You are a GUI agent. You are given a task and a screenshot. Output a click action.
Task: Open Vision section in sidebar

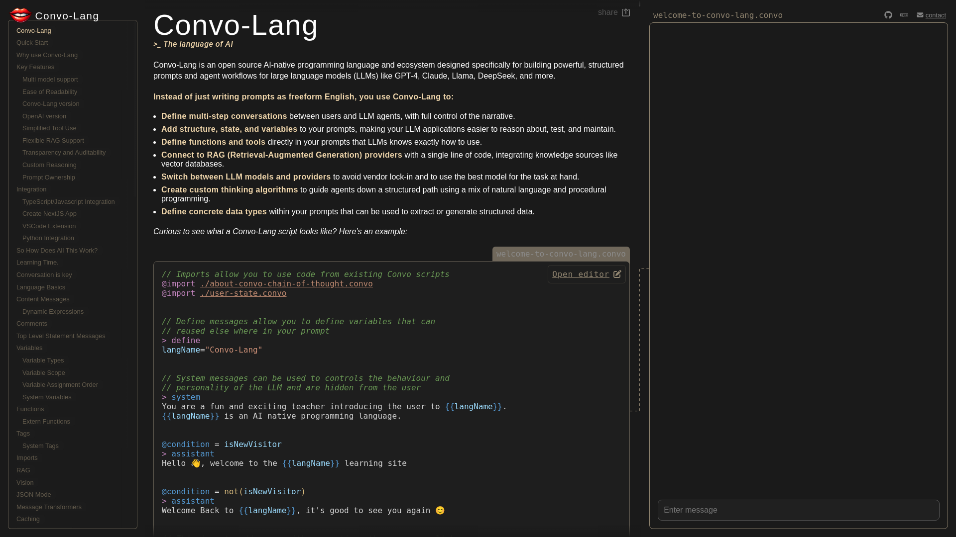click(x=25, y=483)
